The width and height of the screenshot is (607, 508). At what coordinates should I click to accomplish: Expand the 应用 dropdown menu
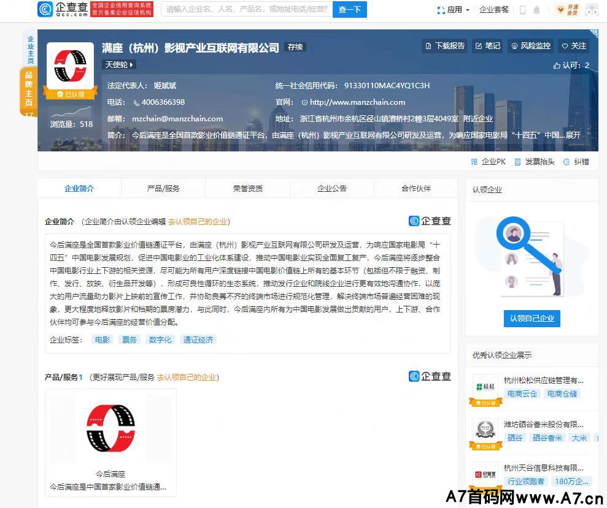(x=454, y=10)
